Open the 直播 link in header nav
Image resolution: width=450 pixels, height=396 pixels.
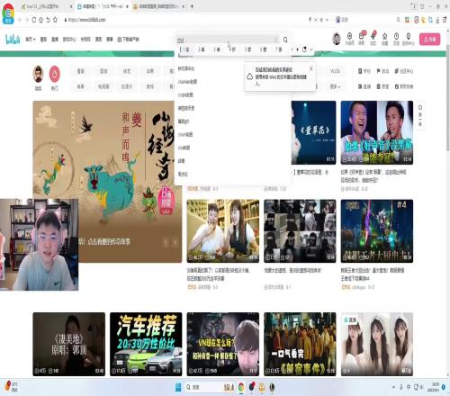pos(55,40)
